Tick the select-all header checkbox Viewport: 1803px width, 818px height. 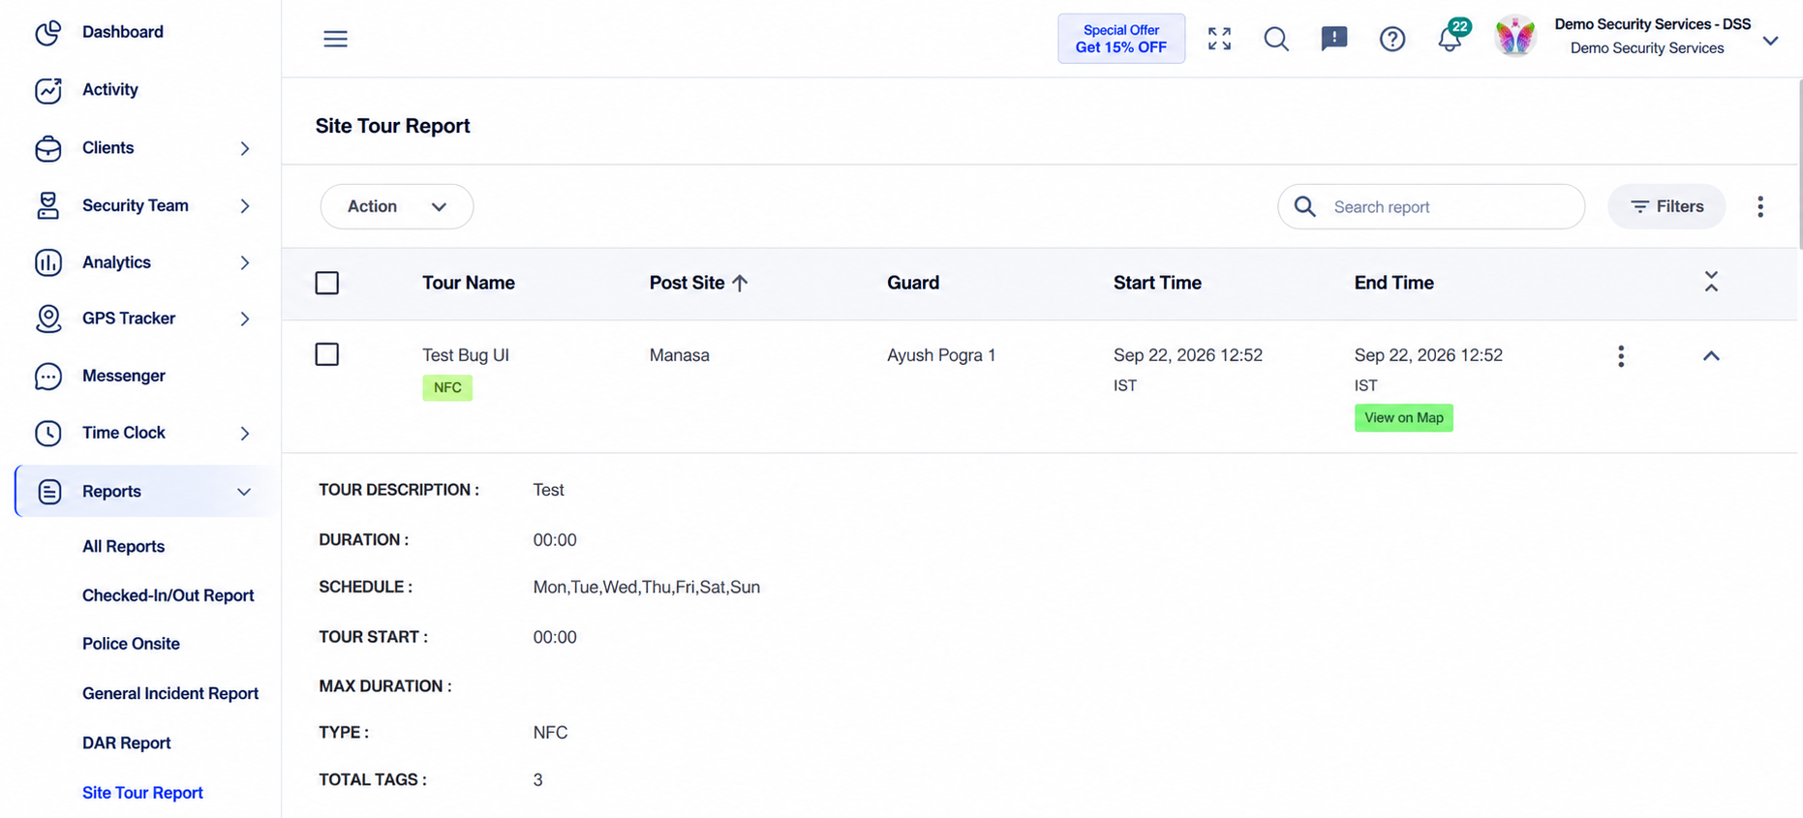(x=327, y=283)
